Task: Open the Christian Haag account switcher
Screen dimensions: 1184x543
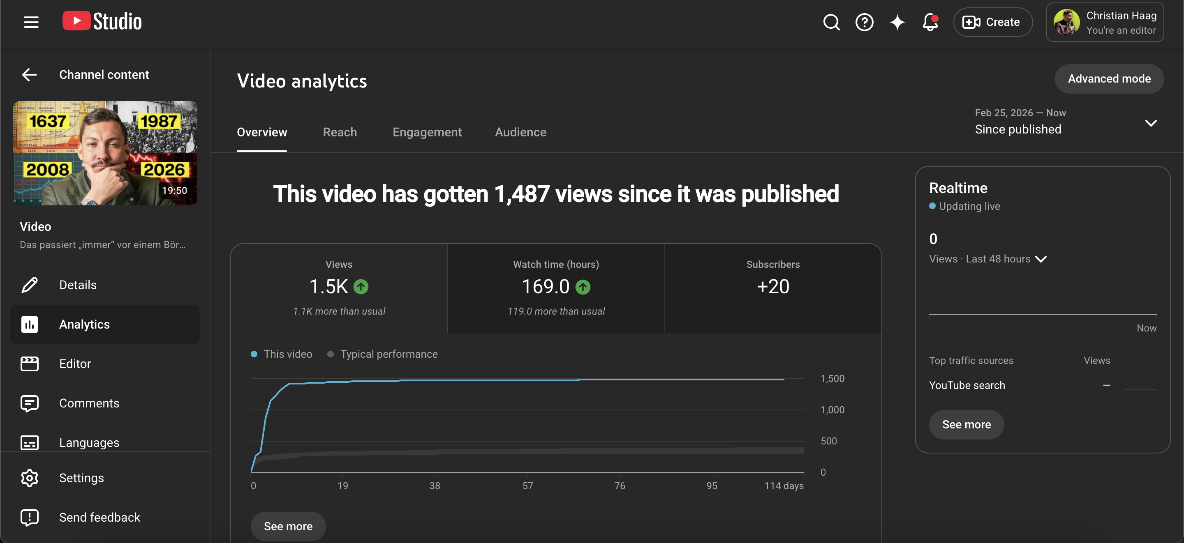Action: 1105,22
